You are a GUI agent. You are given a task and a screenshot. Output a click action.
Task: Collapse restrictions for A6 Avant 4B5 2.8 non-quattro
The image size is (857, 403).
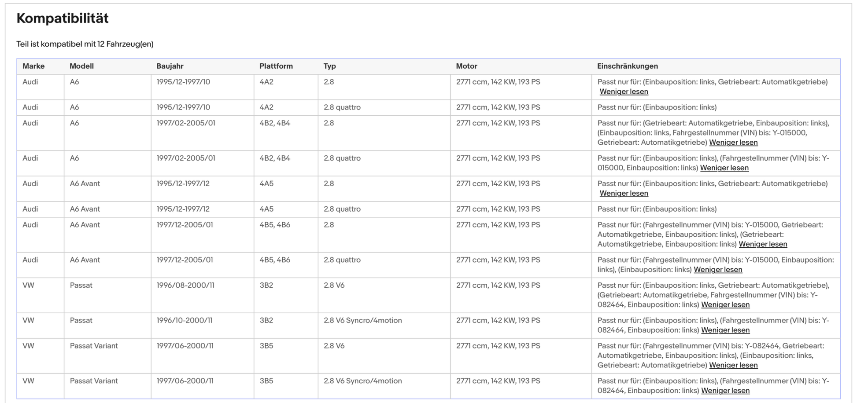coord(763,244)
